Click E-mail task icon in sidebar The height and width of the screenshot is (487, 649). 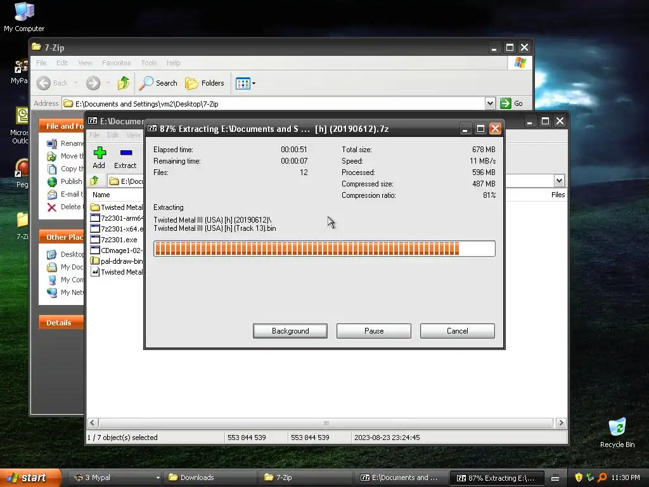(x=52, y=194)
